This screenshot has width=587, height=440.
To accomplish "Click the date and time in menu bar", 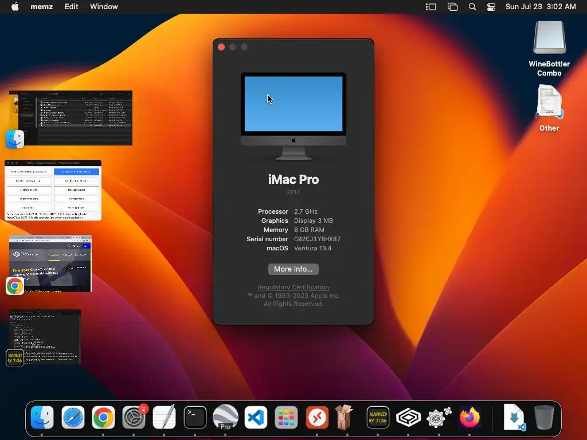I will tap(541, 7).
